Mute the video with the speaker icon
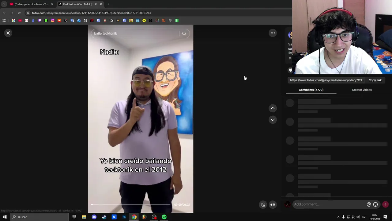Image resolution: width=392 pixels, height=221 pixels. pyautogui.click(x=272, y=204)
